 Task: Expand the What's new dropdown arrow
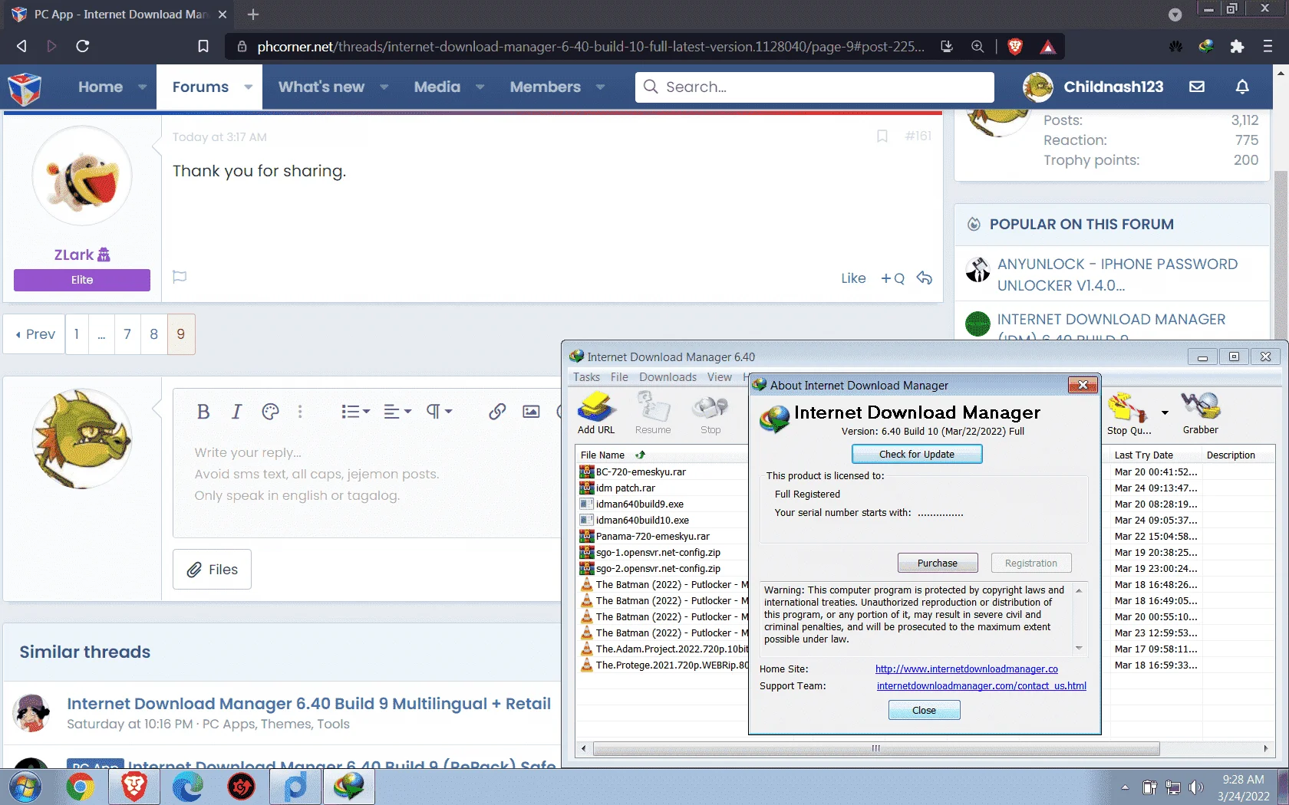[384, 87]
